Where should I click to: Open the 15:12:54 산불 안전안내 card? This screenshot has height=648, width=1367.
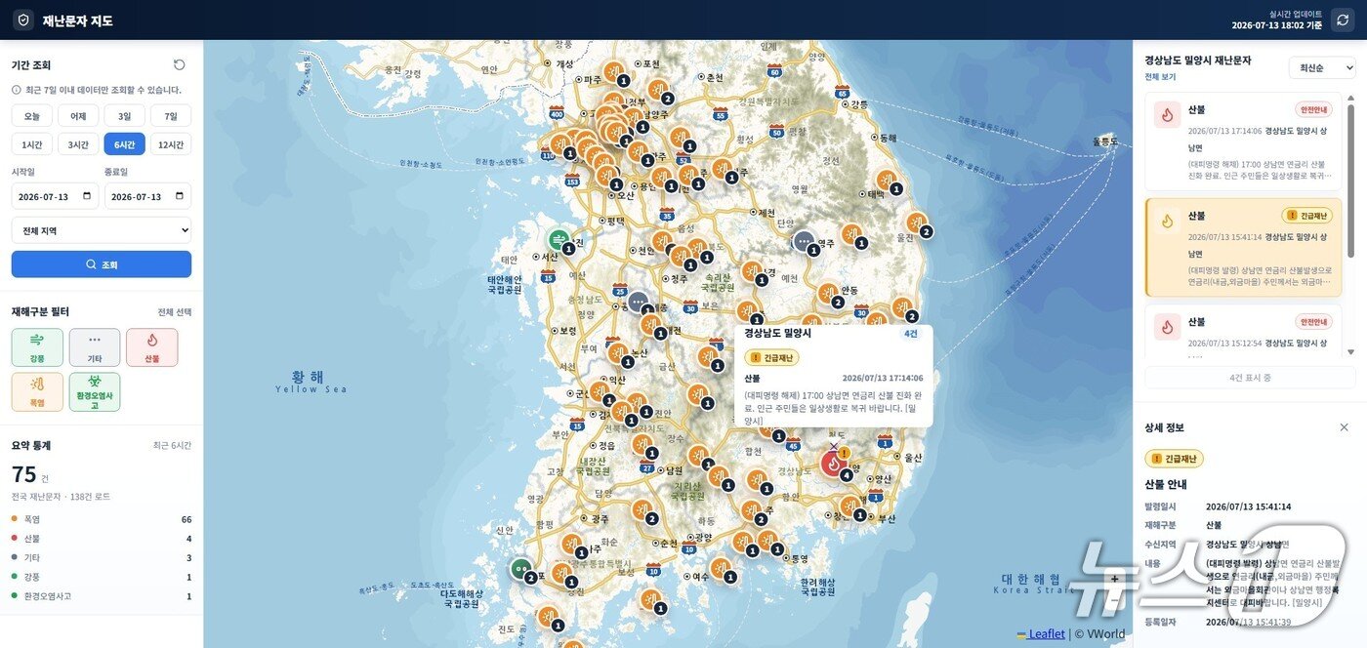[x=1243, y=329]
